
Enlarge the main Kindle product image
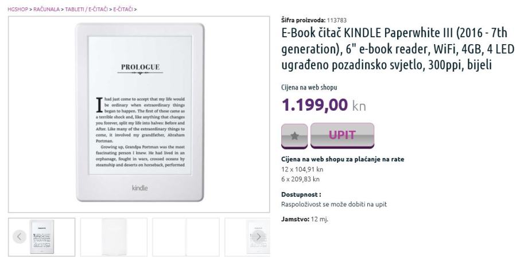tap(139, 114)
